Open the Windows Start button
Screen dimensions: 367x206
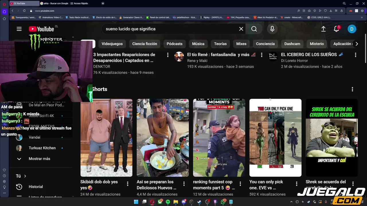click(x=136, y=202)
